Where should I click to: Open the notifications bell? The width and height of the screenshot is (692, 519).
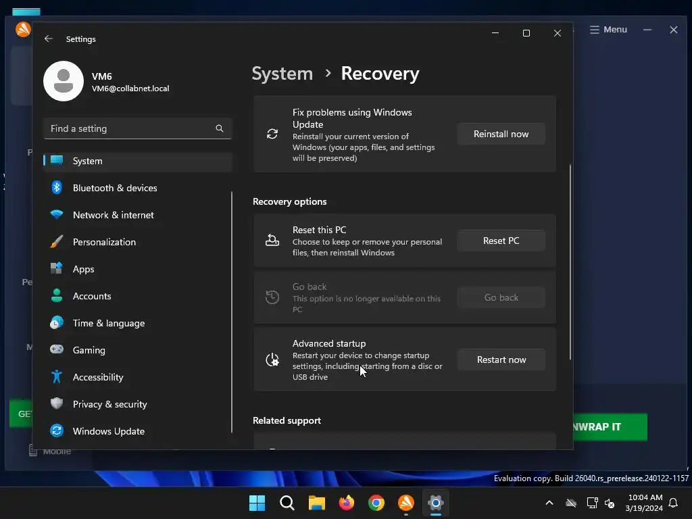pos(674,503)
